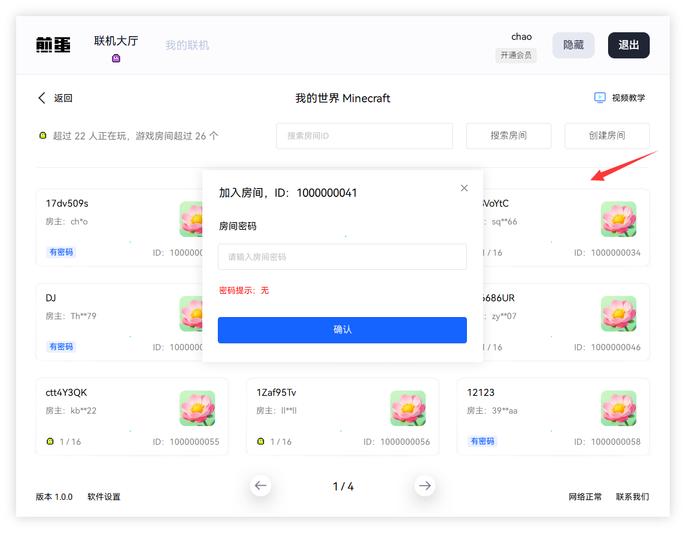Screen dimensions: 687x534
Task: Click the 退出 button
Action: tap(628, 45)
